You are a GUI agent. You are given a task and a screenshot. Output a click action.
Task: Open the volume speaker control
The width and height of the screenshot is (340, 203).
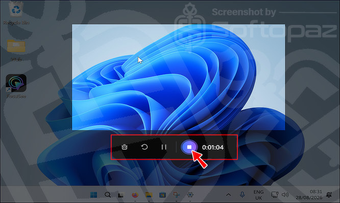(285, 195)
